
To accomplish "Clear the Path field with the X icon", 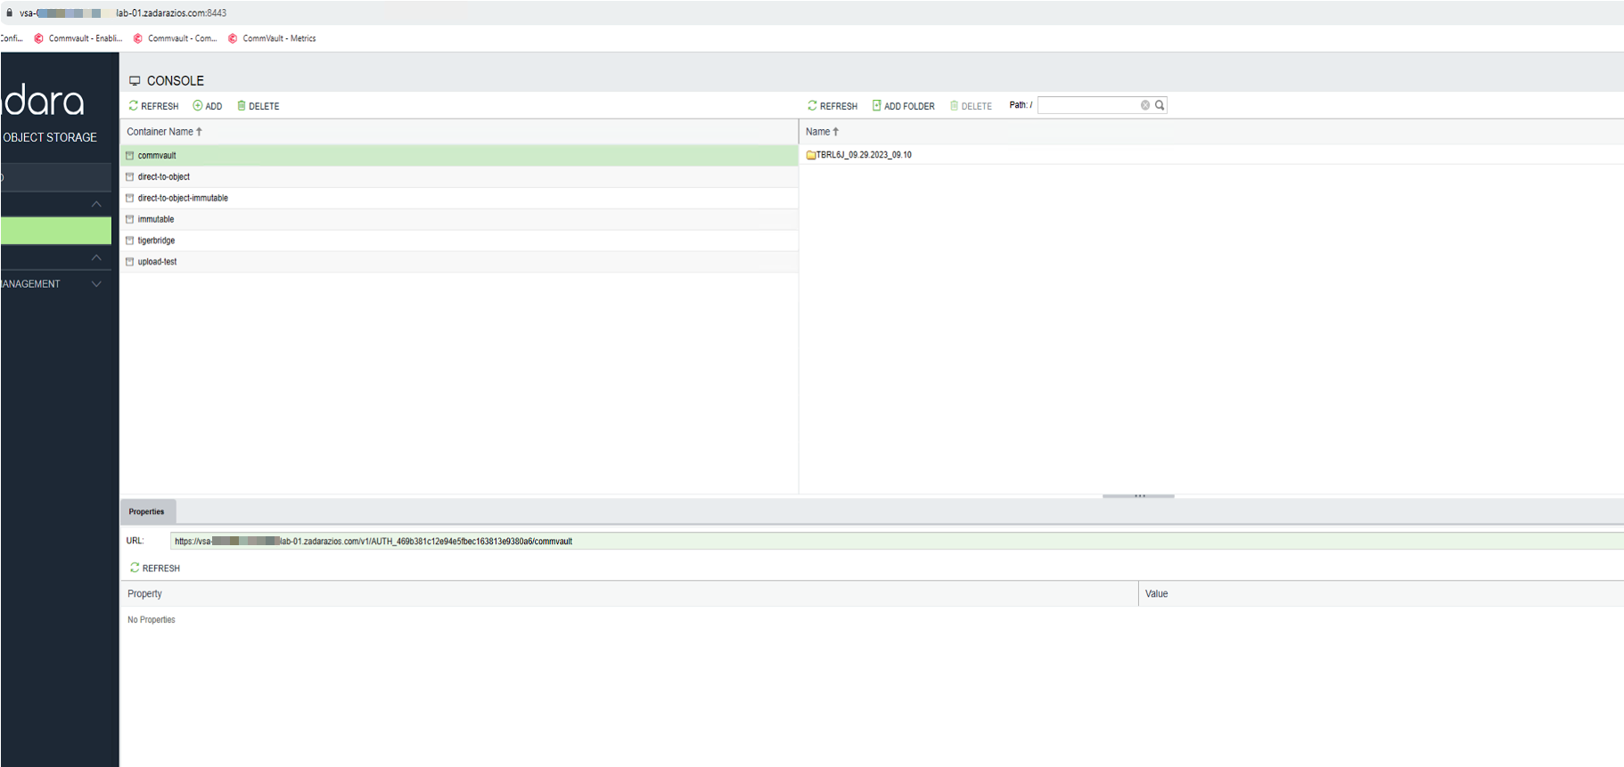I will point(1145,105).
